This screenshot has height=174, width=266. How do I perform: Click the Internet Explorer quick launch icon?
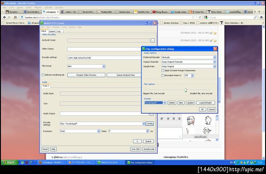point(31,163)
